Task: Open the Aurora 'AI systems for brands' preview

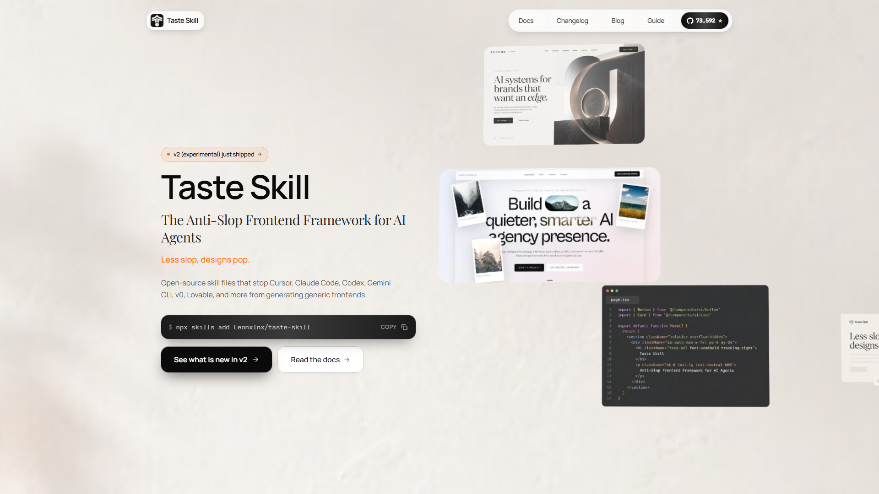Action: (564, 95)
